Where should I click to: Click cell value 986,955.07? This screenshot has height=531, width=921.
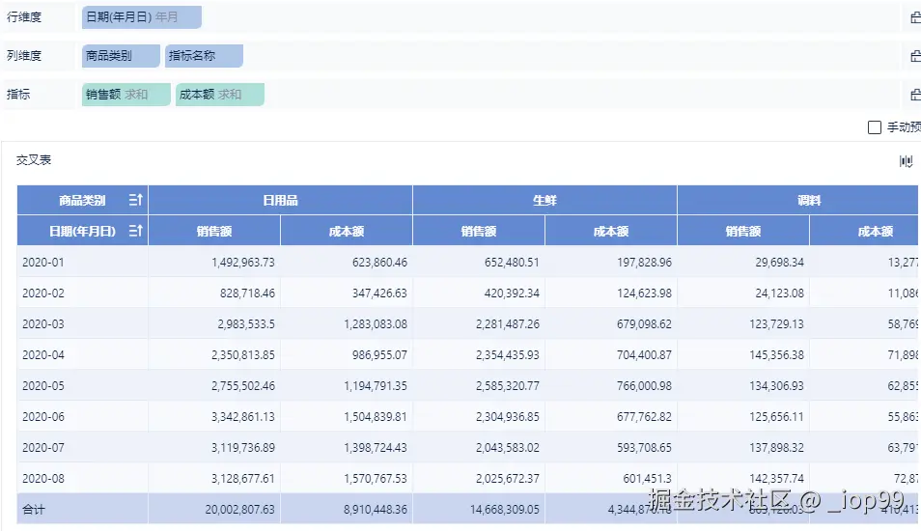pos(379,354)
